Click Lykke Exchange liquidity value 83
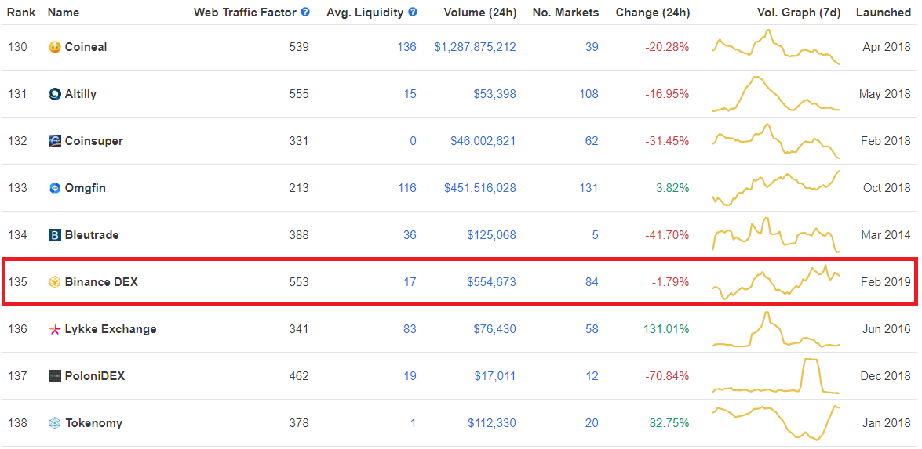Screen dimensions: 922x449 (x=410, y=329)
